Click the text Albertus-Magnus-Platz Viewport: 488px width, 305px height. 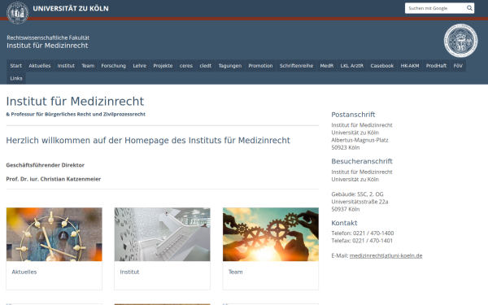pyautogui.click(x=359, y=140)
